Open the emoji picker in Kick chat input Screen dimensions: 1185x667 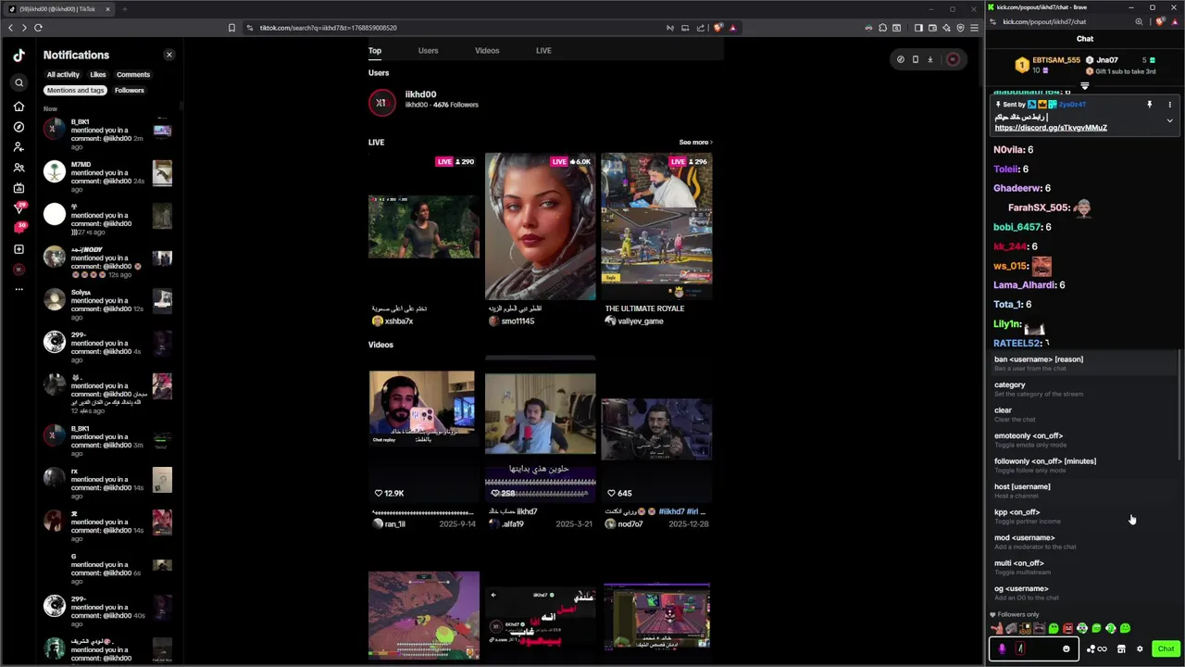click(x=1066, y=649)
